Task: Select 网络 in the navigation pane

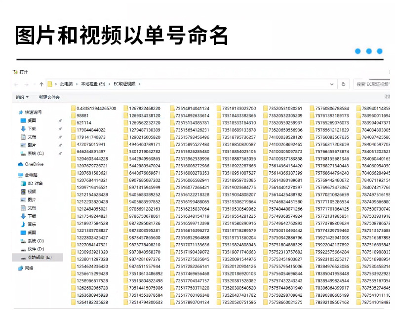Action: coord(29,268)
